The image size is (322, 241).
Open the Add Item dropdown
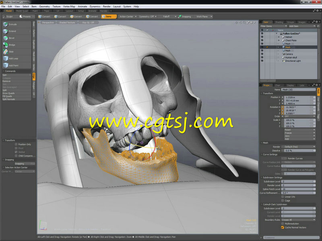[x=302, y=26]
